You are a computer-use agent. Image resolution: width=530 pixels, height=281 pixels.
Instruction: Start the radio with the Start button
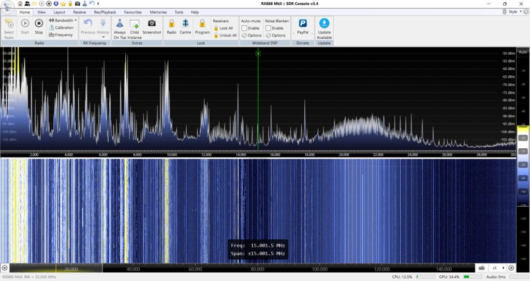tap(25, 27)
